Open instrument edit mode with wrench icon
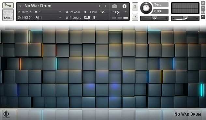Viewport: 206px width, 120px height. point(8,6)
